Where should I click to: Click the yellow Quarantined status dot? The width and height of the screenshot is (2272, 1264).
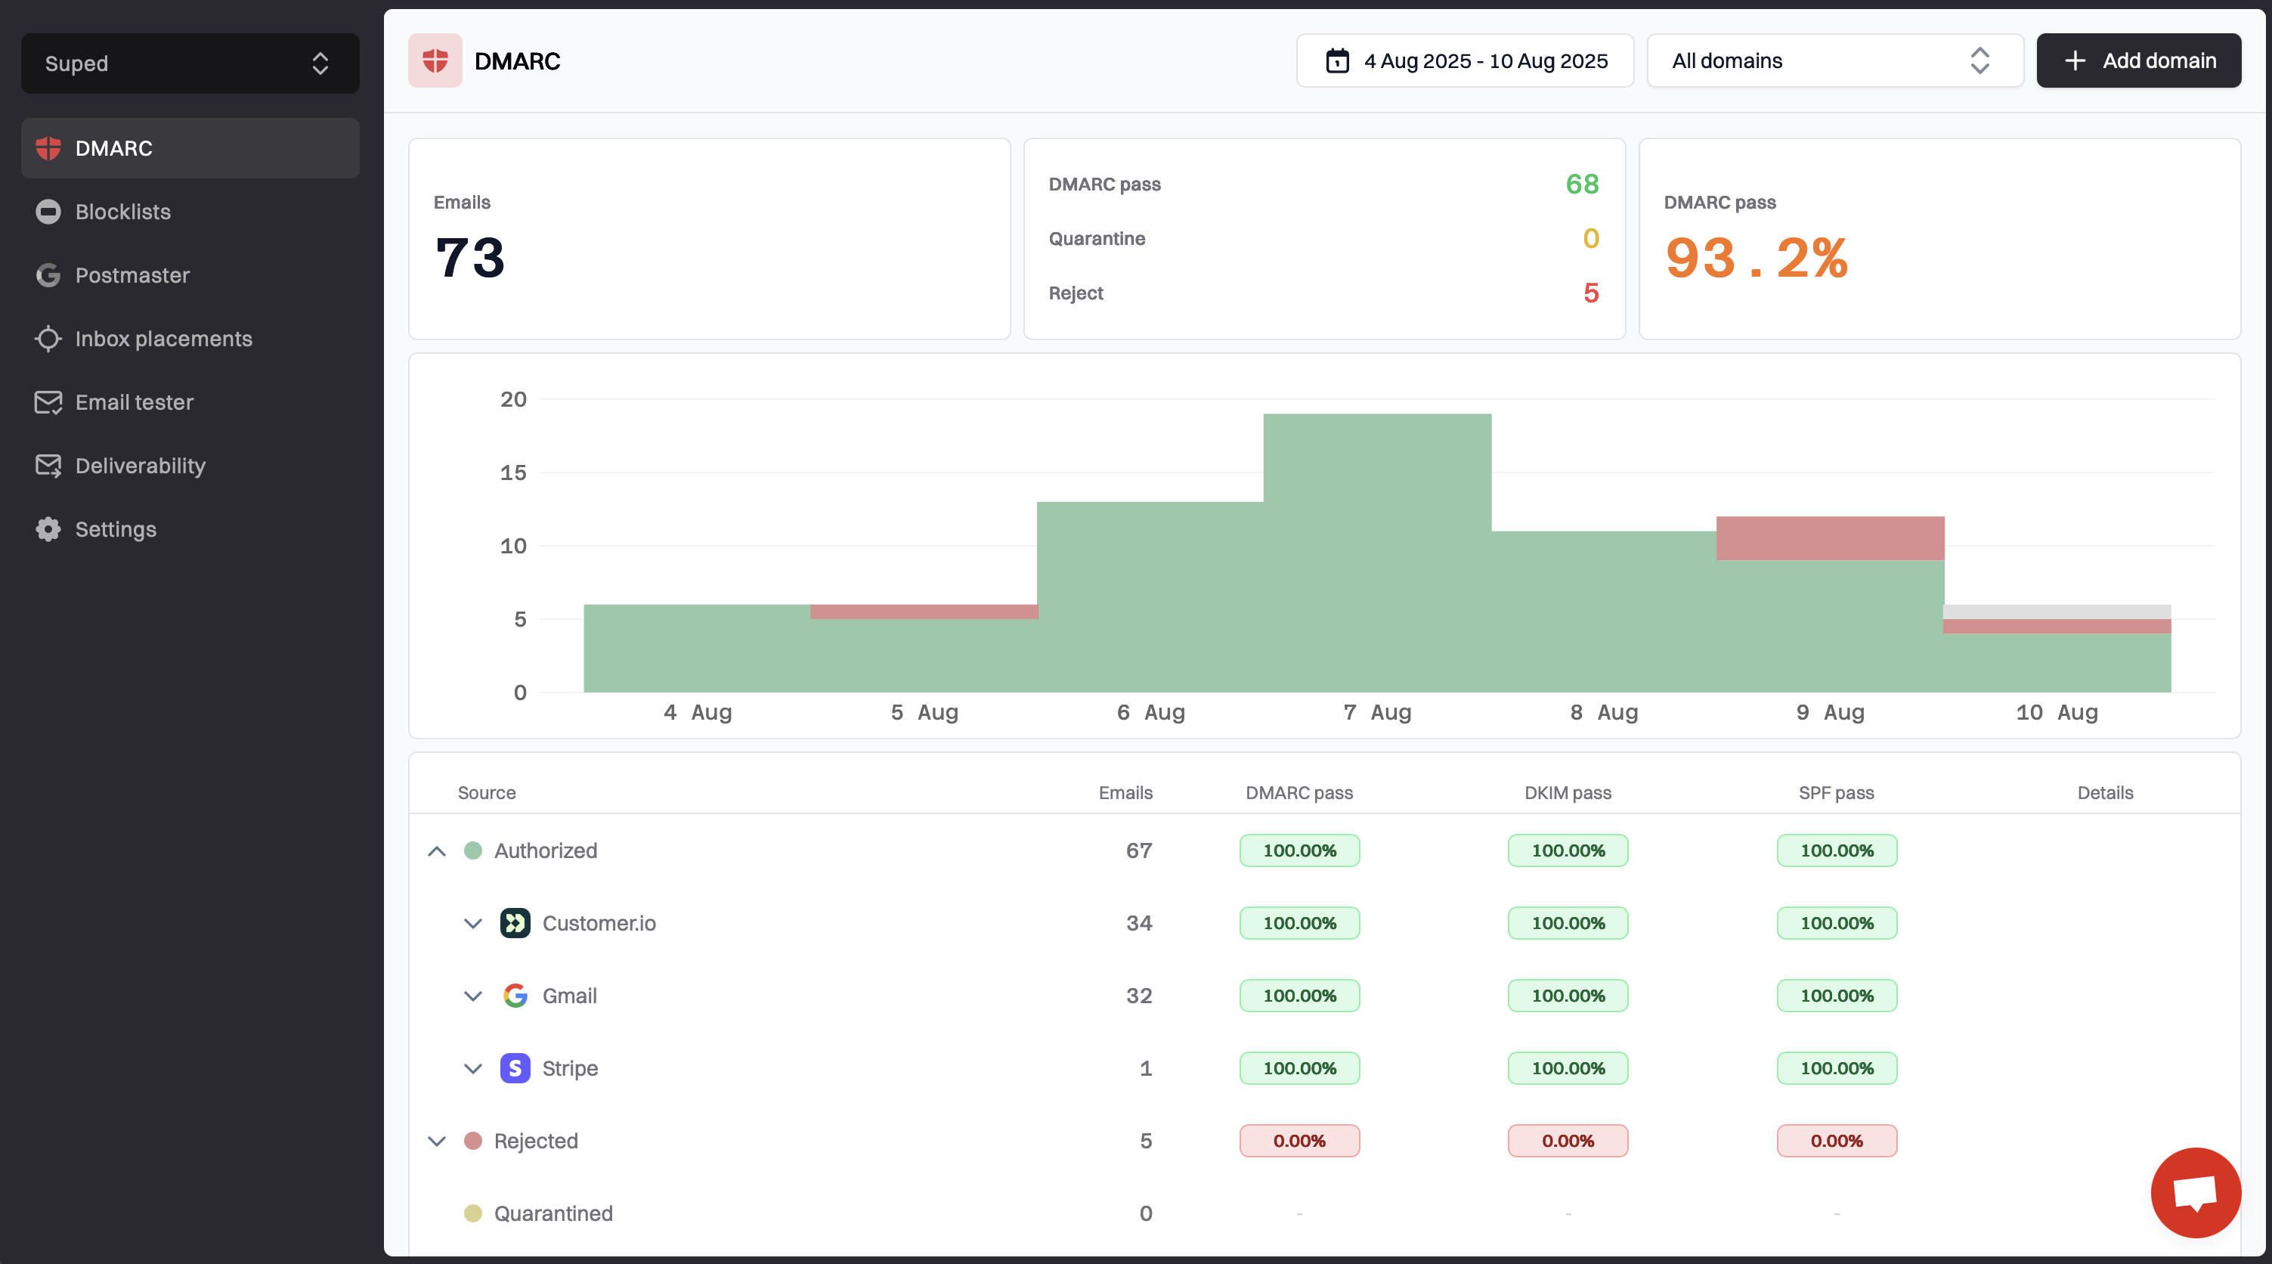tap(472, 1213)
